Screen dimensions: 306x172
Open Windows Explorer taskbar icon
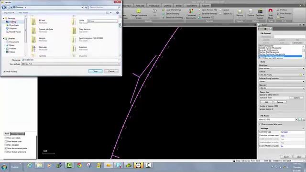(x=39, y=166)
